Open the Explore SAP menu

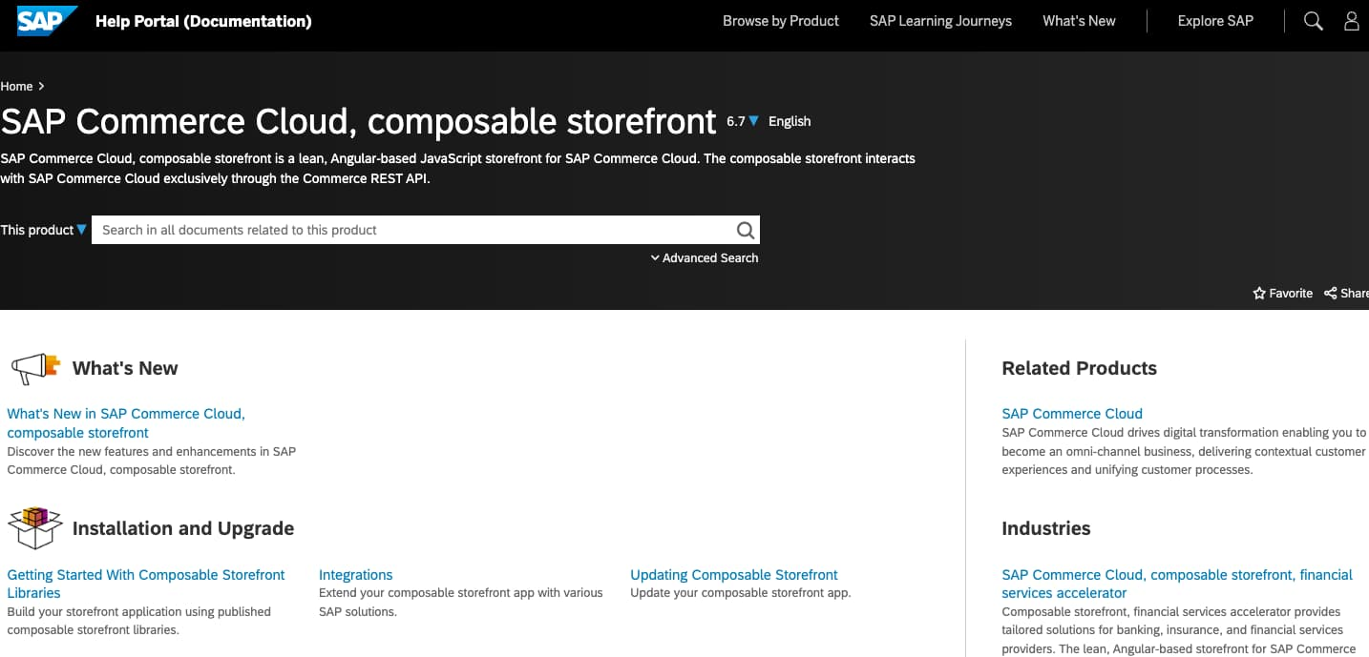tap(1215, 21)
